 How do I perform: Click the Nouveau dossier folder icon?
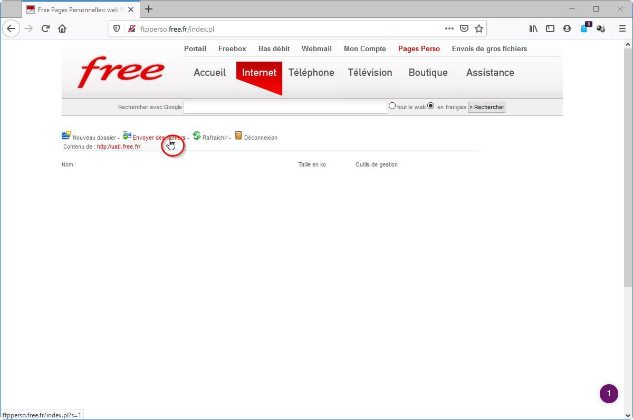click(66, 135)
